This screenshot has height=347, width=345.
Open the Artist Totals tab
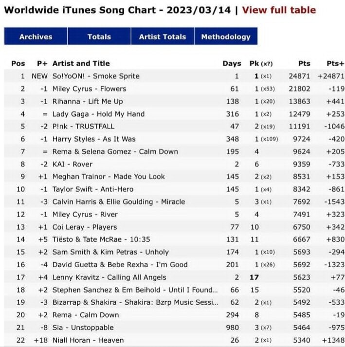(x=163, y=37)
